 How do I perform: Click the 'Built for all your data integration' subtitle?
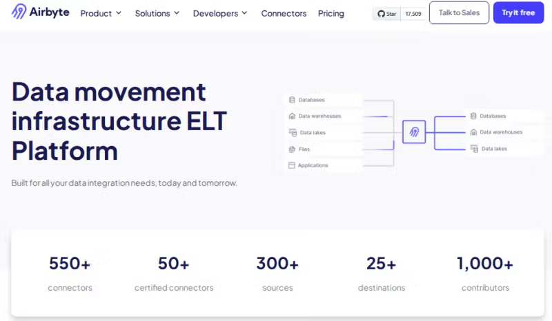pos(124,183)
